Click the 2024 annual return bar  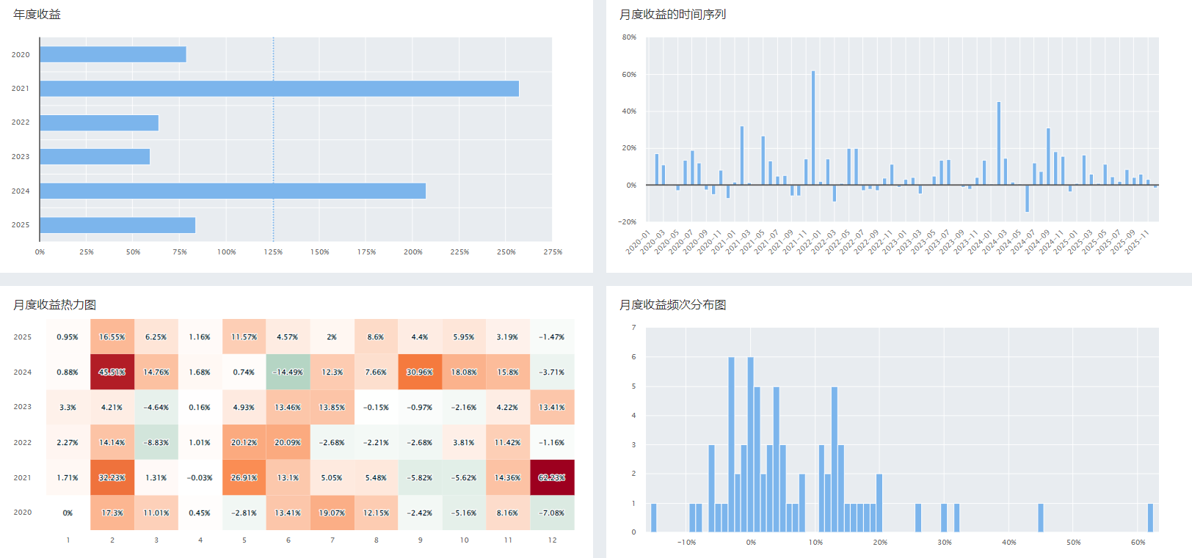(x=233, y=191)
